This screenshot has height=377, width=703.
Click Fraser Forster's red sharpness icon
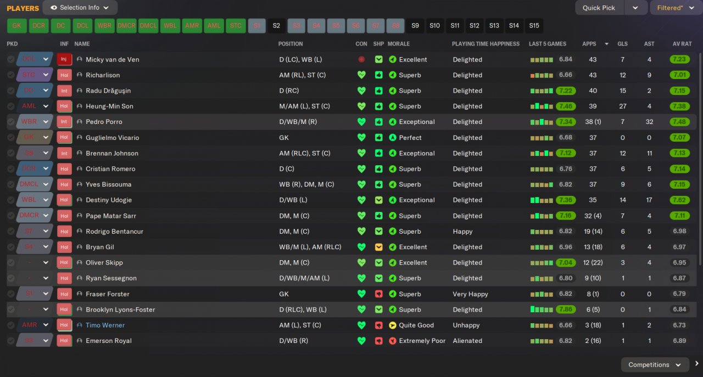[379, 294]
